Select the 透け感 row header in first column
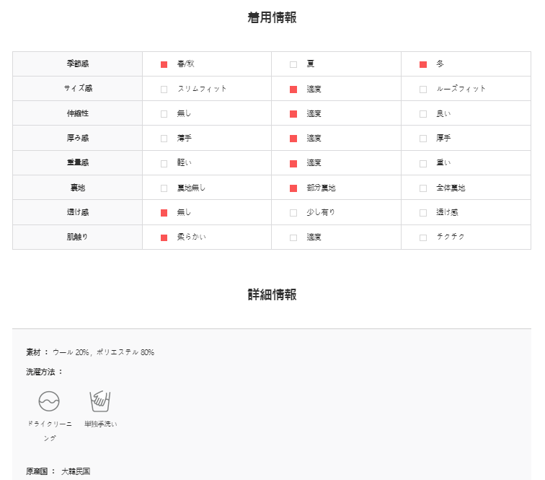This screenshot has height=480, width=545. point(78,212)
